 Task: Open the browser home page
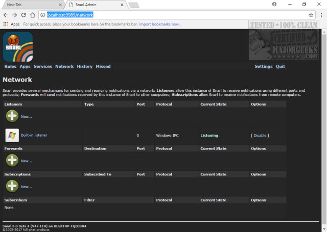33,15
